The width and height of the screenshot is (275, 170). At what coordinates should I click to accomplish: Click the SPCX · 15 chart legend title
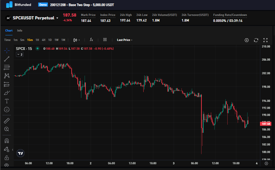coord(24,49)
